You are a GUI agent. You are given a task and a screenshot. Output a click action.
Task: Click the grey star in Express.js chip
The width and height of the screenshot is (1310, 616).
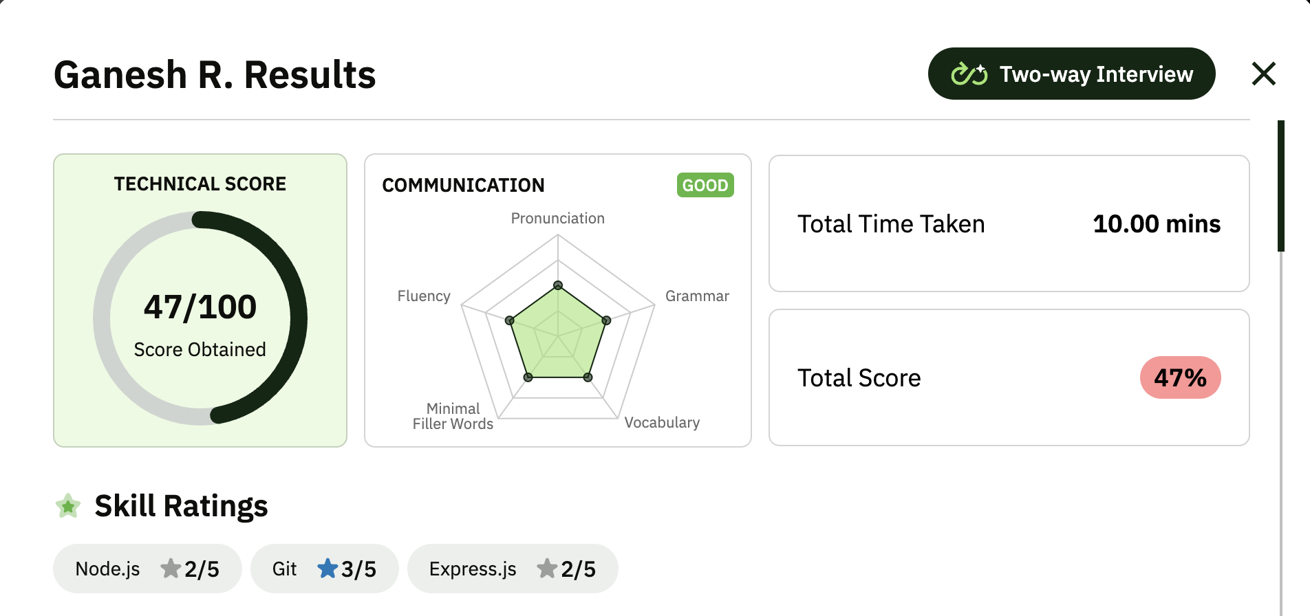coord(547,569)
